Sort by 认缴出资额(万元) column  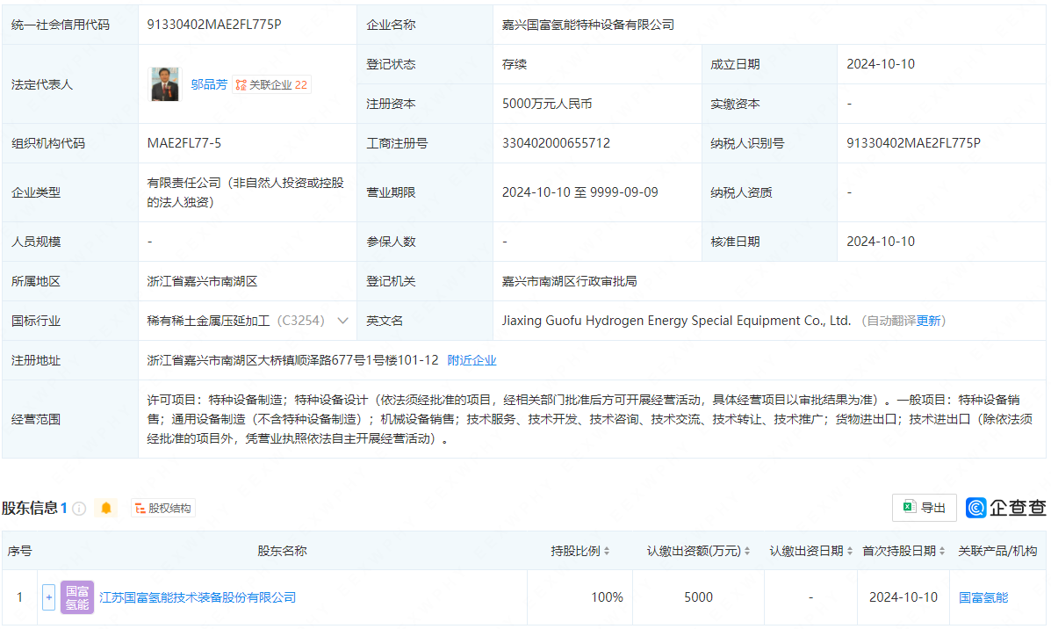tap(747, 552)
